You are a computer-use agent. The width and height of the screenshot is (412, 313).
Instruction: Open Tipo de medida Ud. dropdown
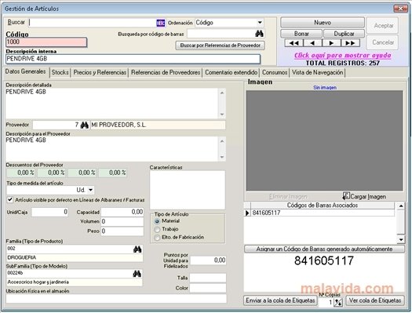(91, 190)
